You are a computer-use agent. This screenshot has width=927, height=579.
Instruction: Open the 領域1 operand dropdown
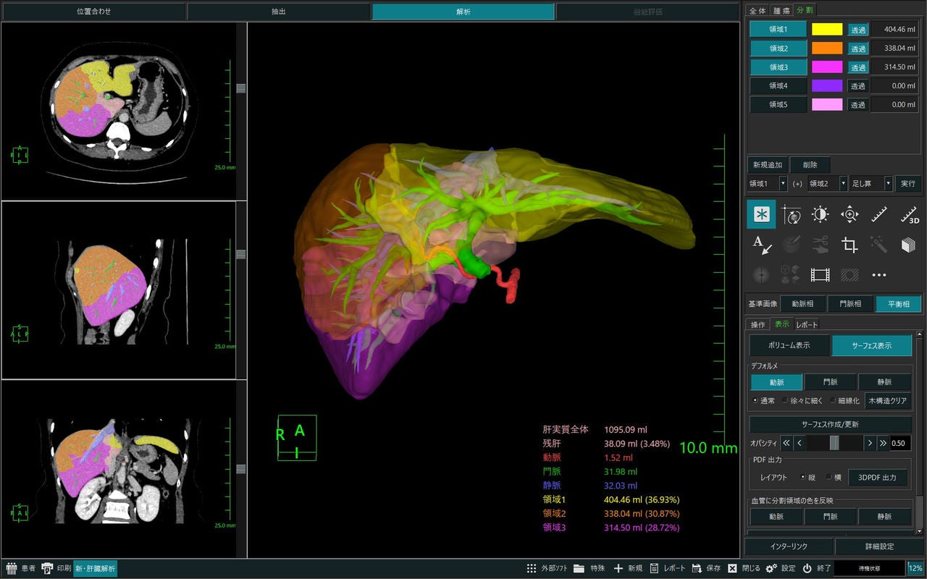tap(768, 184)
